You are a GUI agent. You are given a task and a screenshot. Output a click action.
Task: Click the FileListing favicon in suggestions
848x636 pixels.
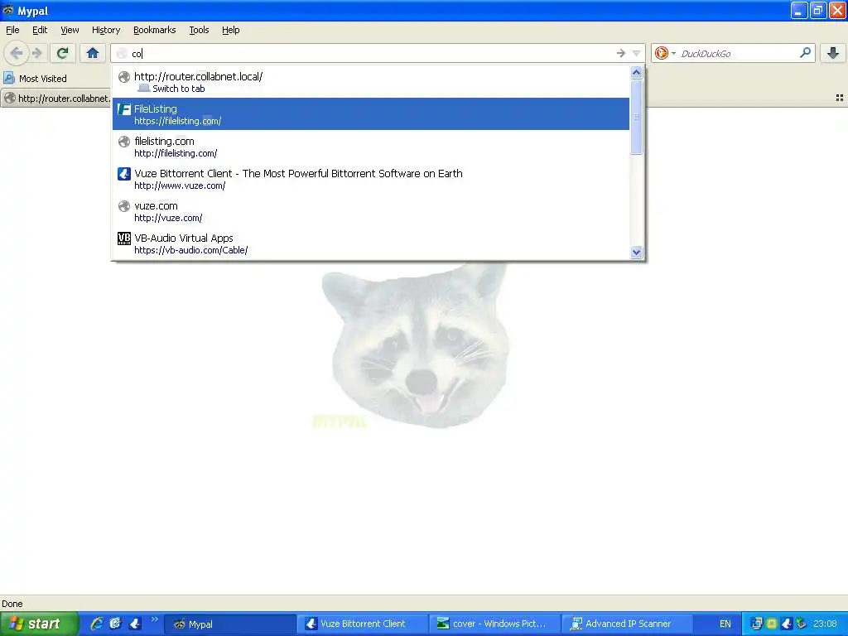coord(124,109)
